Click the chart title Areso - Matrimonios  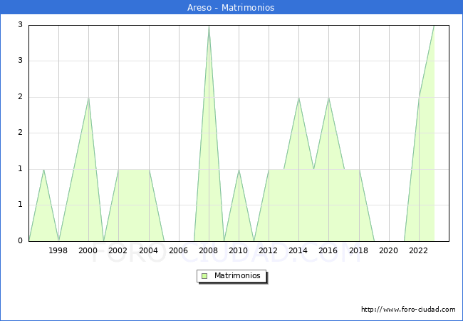(x=231, y=7)
